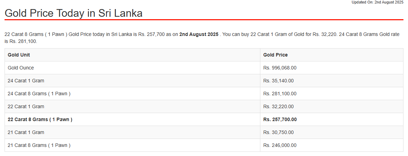Select the 21 Carat 1 Gram row label
The width and height of the screenshot is (408, 156).
26,132
